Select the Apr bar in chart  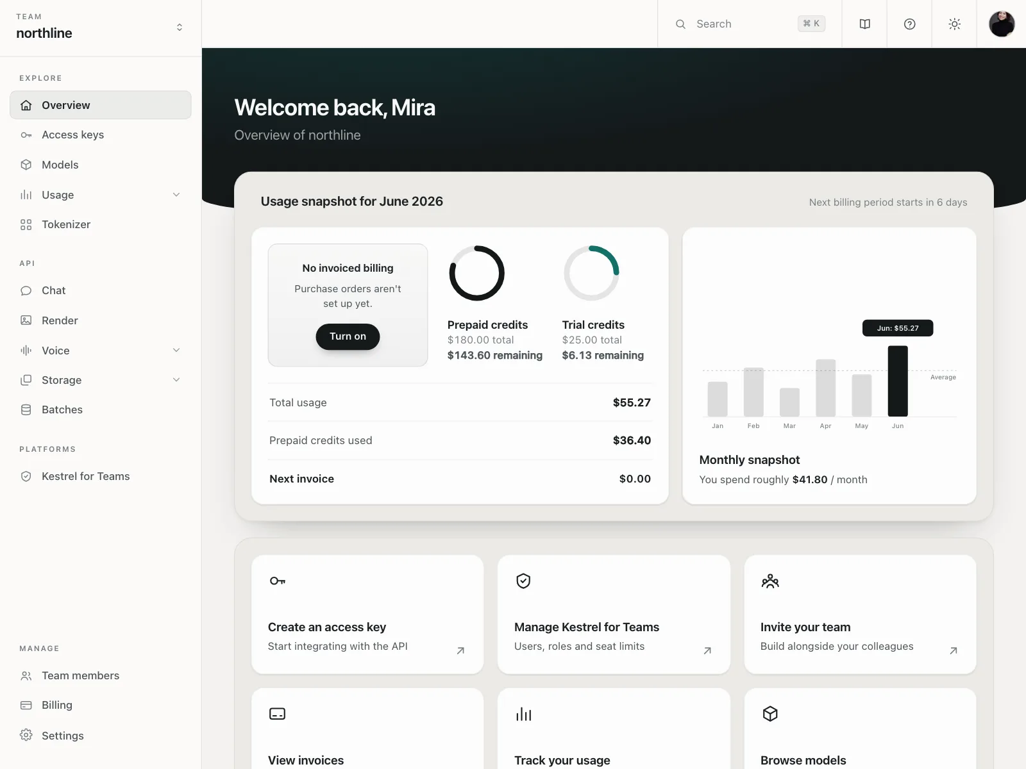825,388
